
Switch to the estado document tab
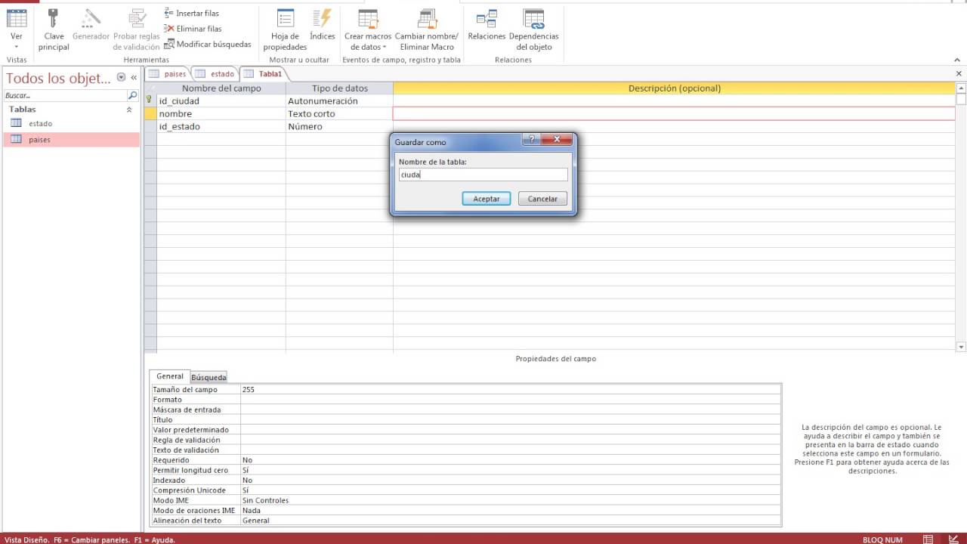(x=215, y=74)
